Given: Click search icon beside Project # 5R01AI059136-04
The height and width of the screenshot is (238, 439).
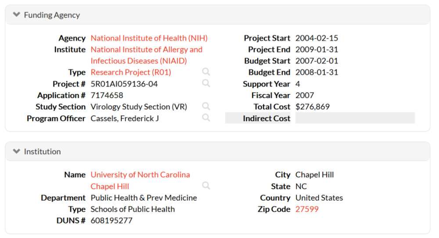Looking at the screenshot, I should (x=206, y=83).
